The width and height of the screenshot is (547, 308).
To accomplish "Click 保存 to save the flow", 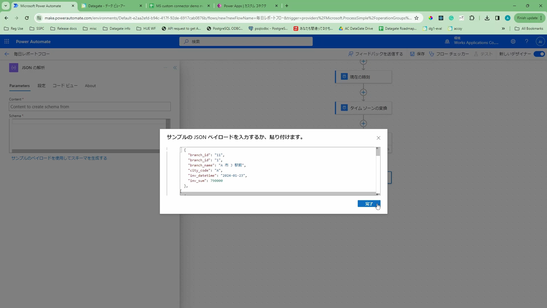I will click(418, 54).
